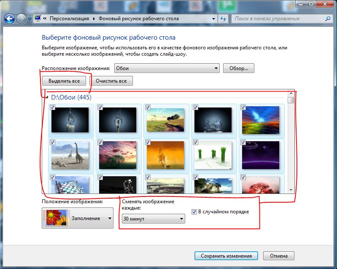
Task: Click the Control Panel icon in address bar
Action: (38, 18)
